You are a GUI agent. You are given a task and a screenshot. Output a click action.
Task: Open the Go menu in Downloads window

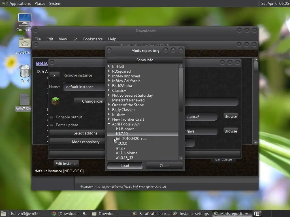coord(75,39)
